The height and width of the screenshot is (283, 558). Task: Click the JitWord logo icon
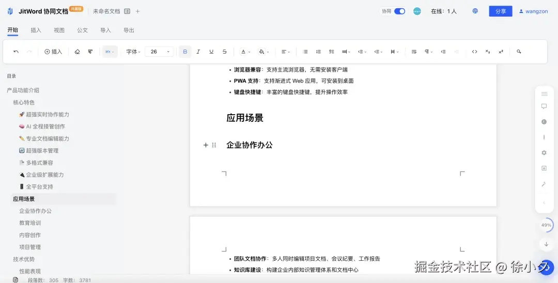[10, 11]
